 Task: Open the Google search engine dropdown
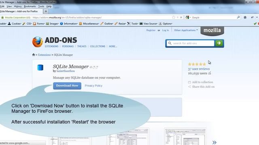tap(188, 17)
